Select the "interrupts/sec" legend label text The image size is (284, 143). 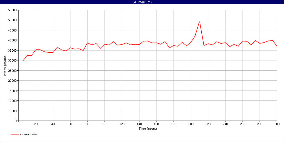click(29, 134)
